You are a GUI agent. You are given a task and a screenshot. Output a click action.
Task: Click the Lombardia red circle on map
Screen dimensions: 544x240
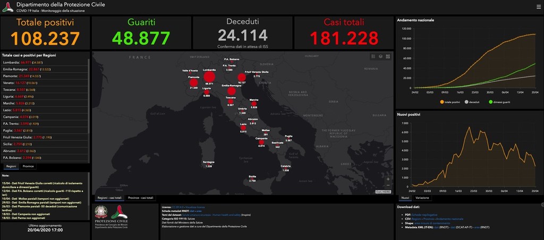point(209,76)
